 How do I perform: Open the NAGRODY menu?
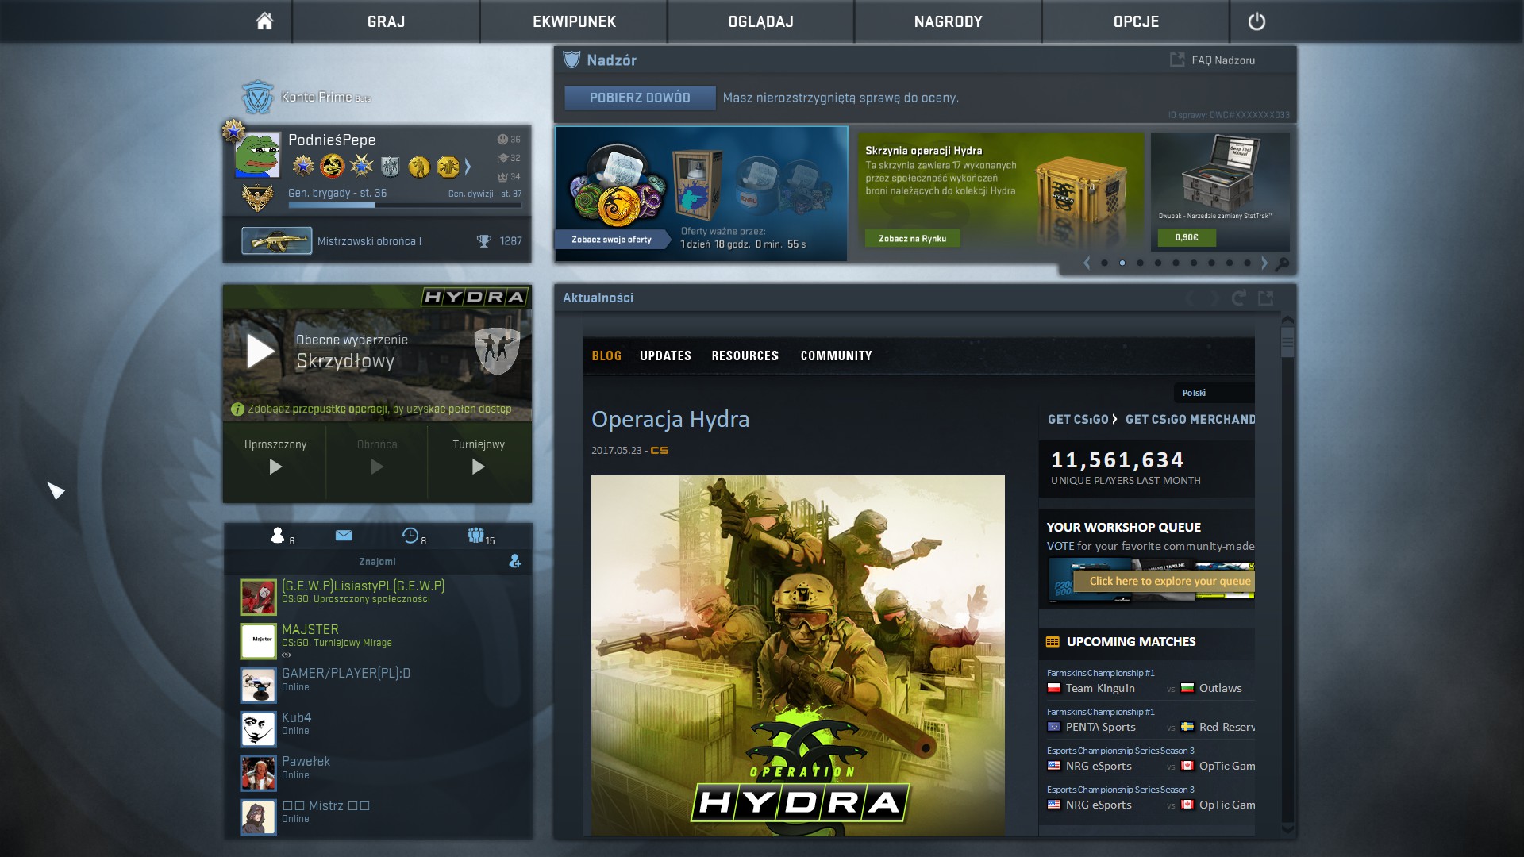click(948, 21)
